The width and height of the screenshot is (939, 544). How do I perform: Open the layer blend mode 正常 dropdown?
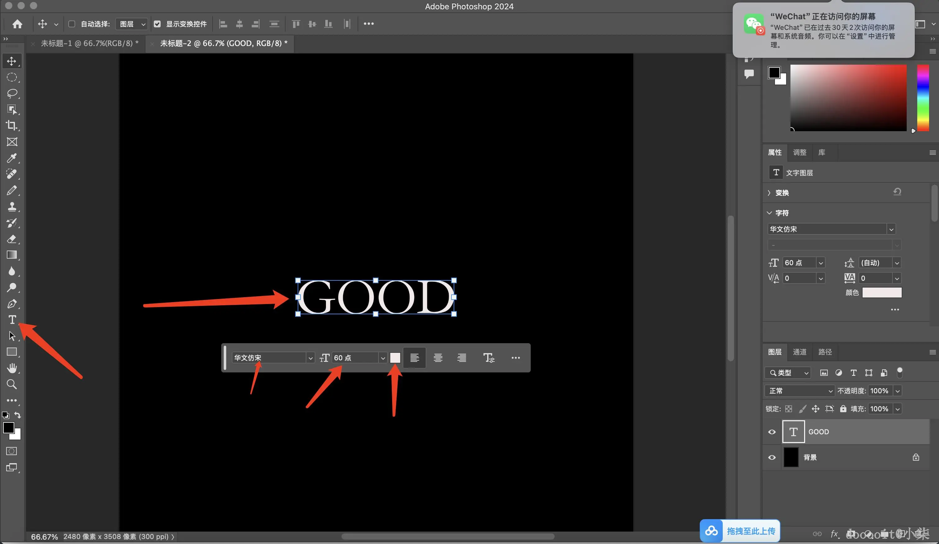tap(799, 391)
